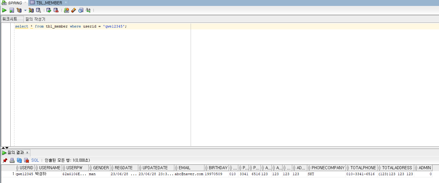
Task: Refresh the query results
Action: click(19, 160)
